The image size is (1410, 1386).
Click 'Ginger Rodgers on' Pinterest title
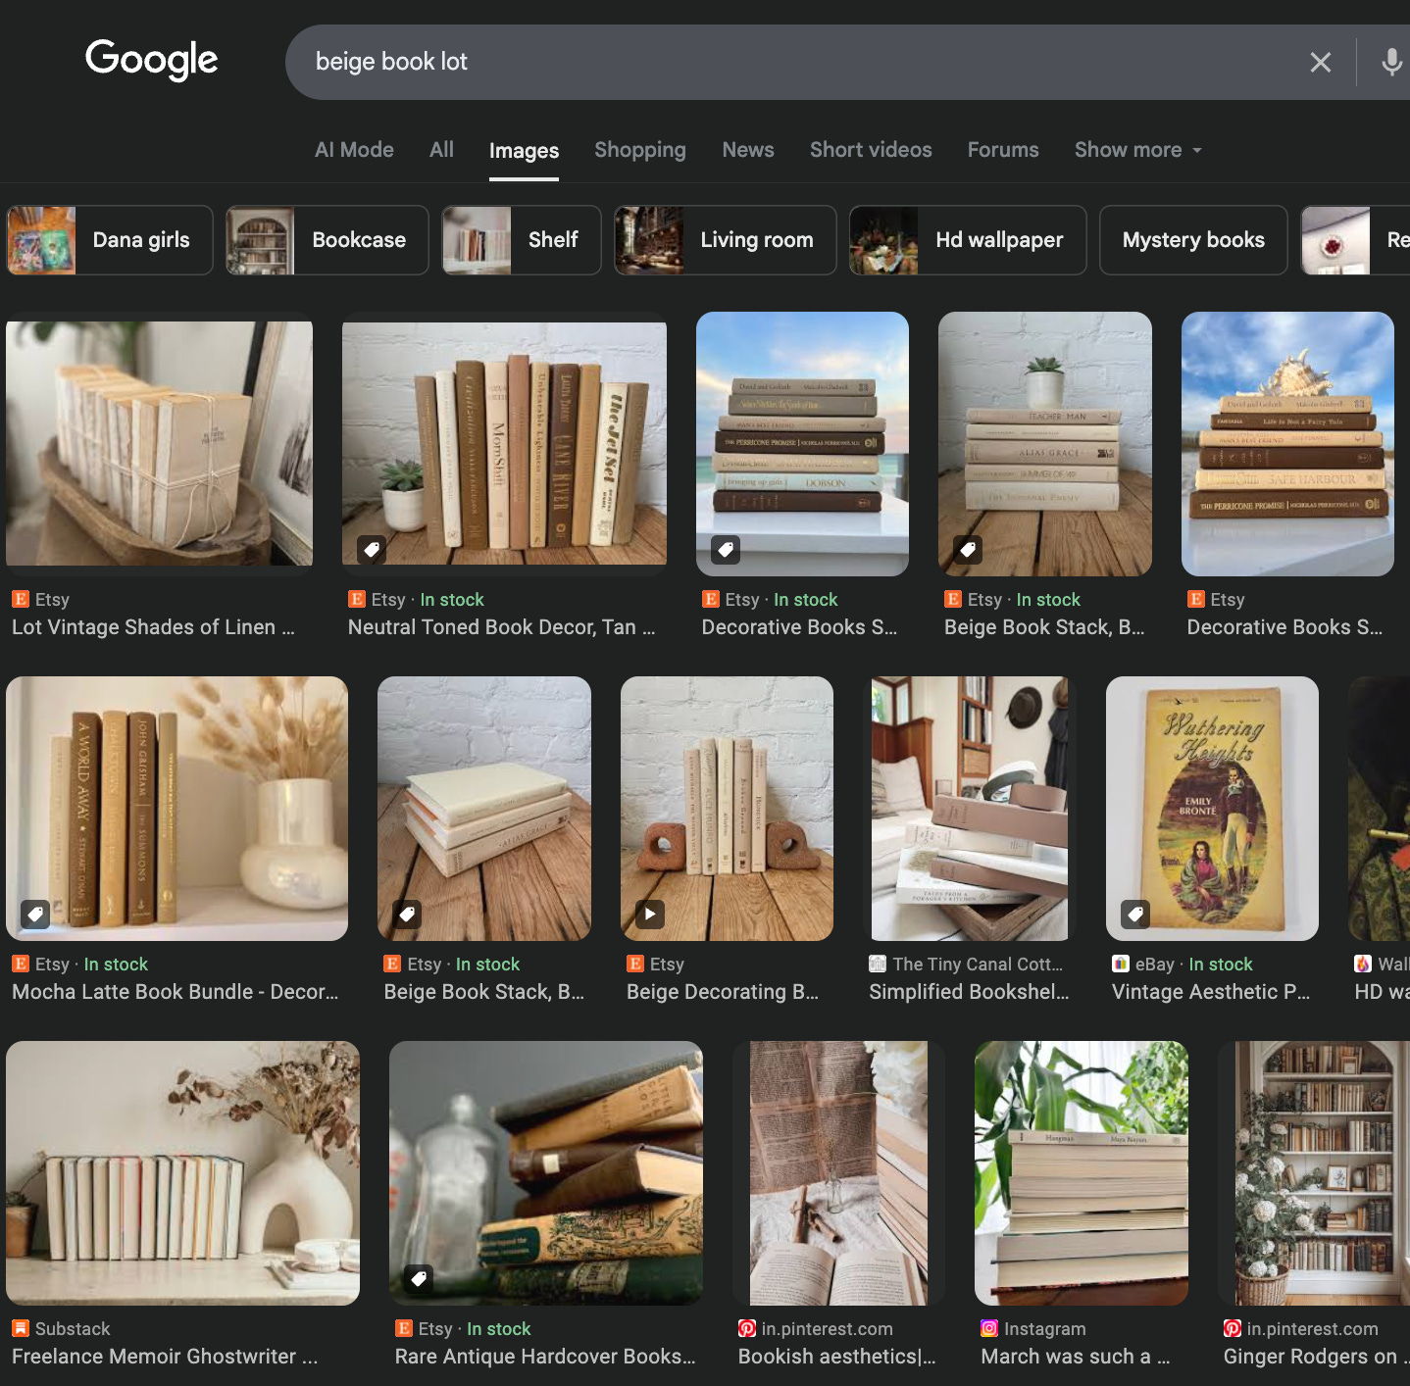pyautogui.click(x=1314, y=1357)
